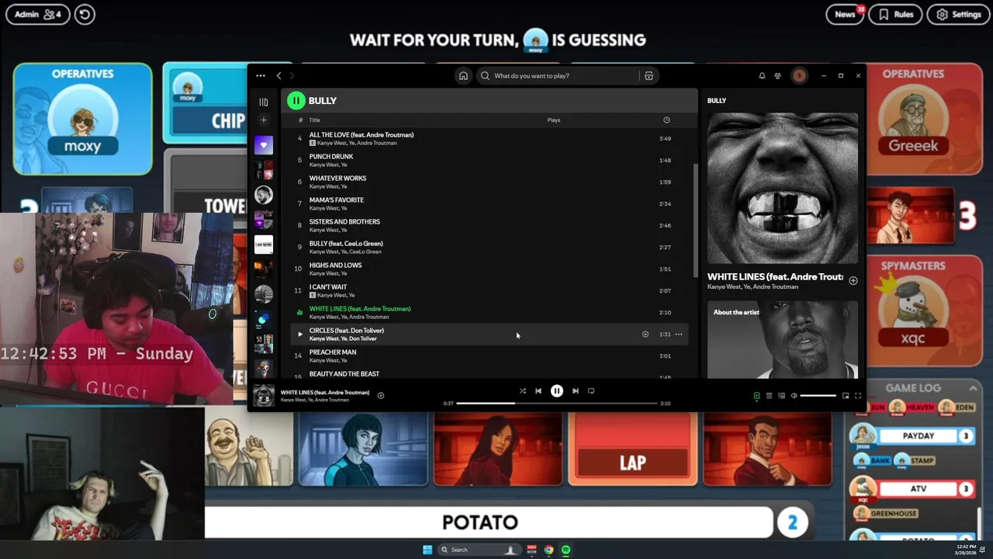The height and width of the screenshot is (559, 993).
Task: Expand Your Library sidebar
Action: [x=264, y=102]
